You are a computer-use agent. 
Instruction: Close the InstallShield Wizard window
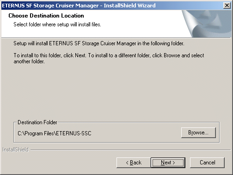(x=227, y=6)
